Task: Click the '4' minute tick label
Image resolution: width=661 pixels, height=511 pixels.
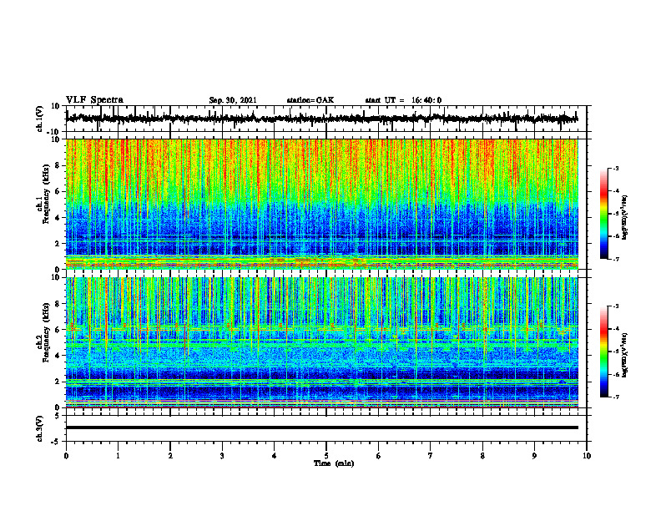Action: (x=275, y=456)
